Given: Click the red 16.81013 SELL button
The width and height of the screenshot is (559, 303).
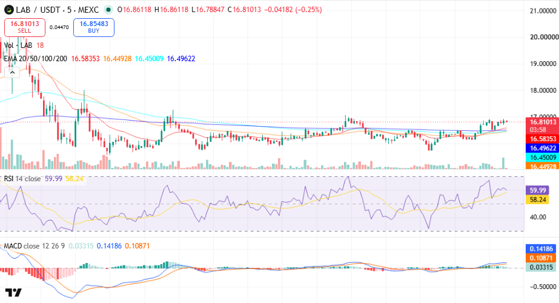Looking at the screenshot, I should (x=25, y=27).
